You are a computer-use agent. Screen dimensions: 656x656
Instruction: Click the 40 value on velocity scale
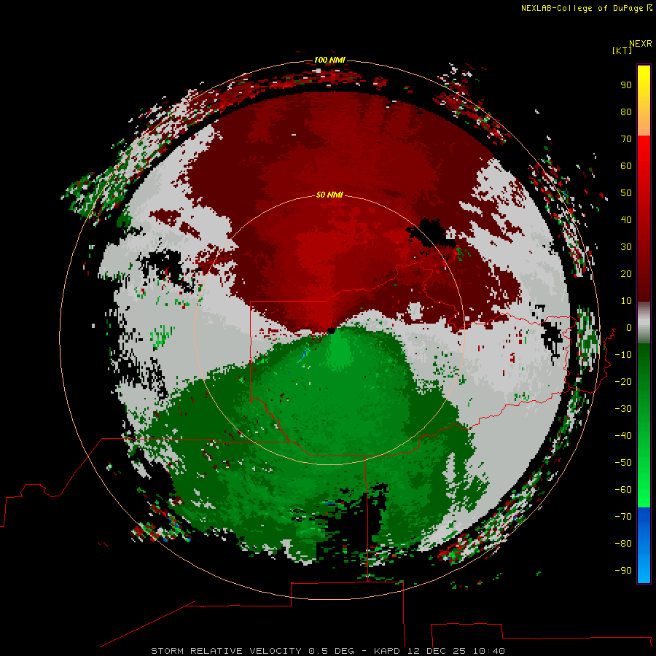click(x=626, y=219)
